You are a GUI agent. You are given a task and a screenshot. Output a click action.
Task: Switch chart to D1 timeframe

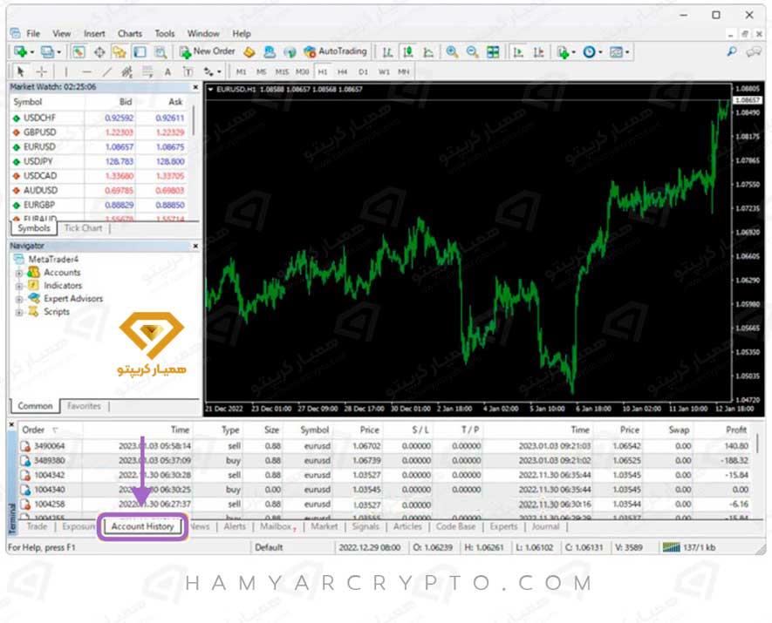coord(363,71)
